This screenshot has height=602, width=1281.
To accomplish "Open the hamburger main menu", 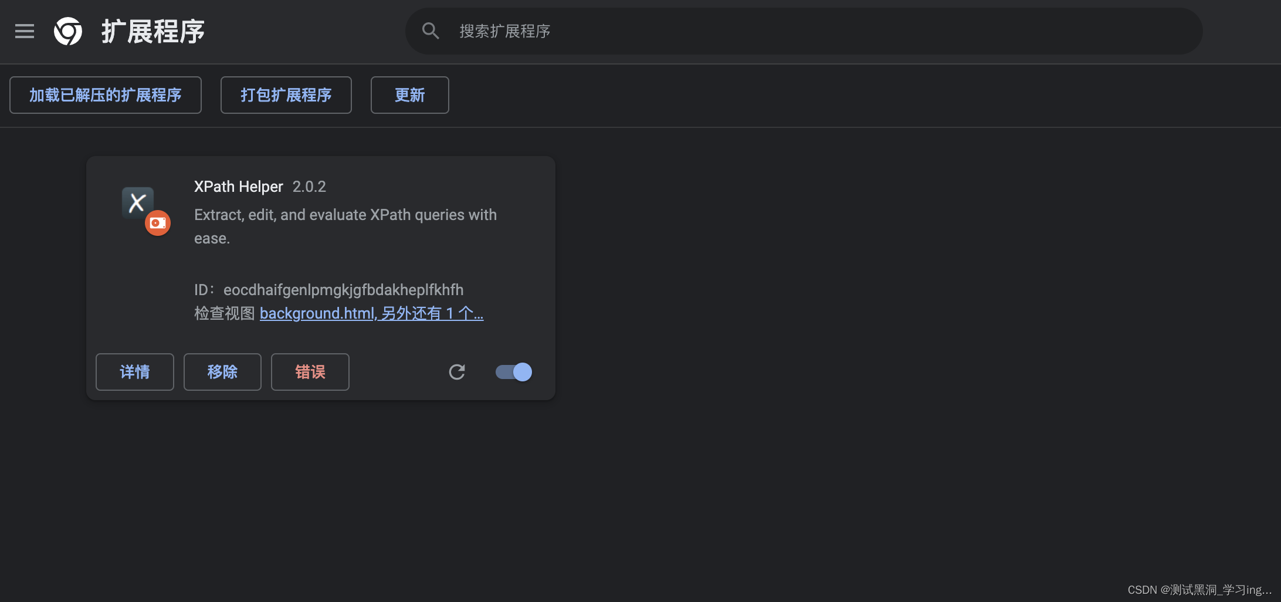I will pyautogui.click(x=25, y=31).
